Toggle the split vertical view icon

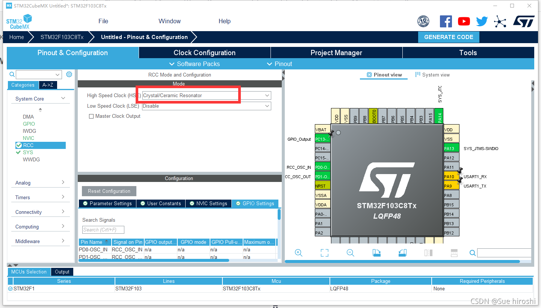(x=428, y=253)
